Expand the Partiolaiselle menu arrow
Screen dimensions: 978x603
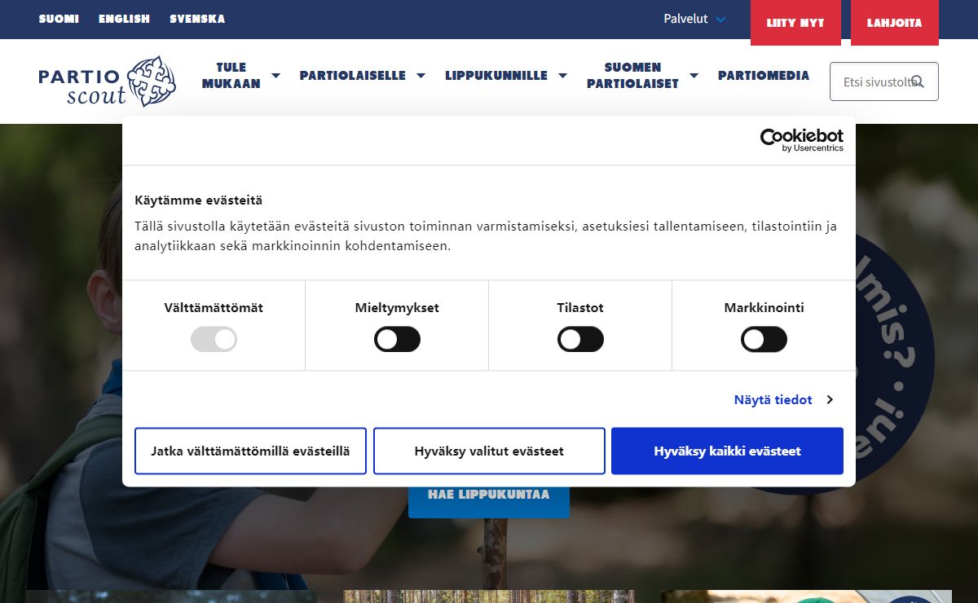421,75
